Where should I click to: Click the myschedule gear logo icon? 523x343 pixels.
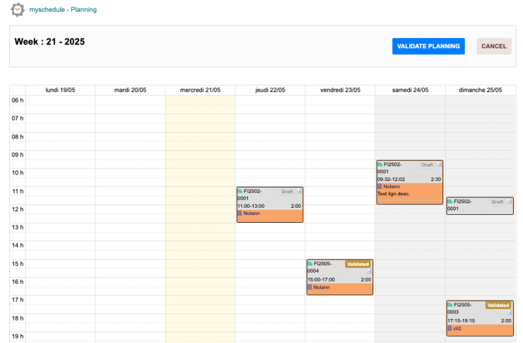tap(18, 10)
